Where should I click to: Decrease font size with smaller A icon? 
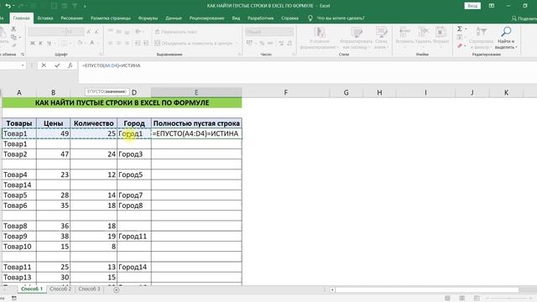click(96, 32)
